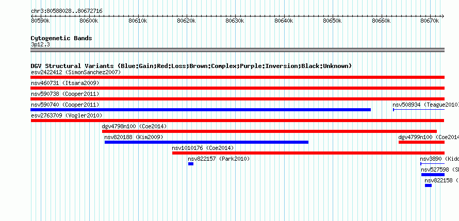Screen dimensions: 459x221
Task: Open nsv1010176 (Coe2014) variant label
Action: click(203, 148)
